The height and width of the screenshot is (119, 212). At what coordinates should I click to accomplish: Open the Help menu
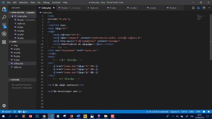[65, 2]
